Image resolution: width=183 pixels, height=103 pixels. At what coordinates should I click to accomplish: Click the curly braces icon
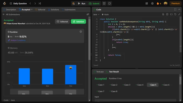pyautogui.click(x=171, y=14)
